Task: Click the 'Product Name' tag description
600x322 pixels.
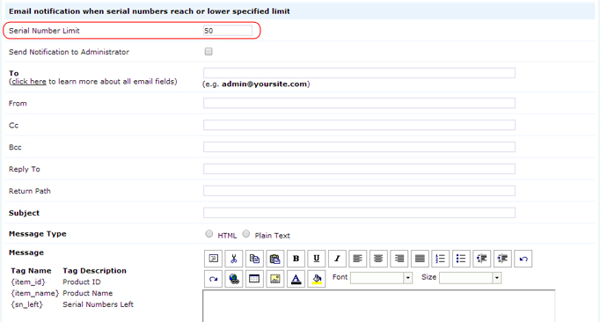Action: point(88,293)
